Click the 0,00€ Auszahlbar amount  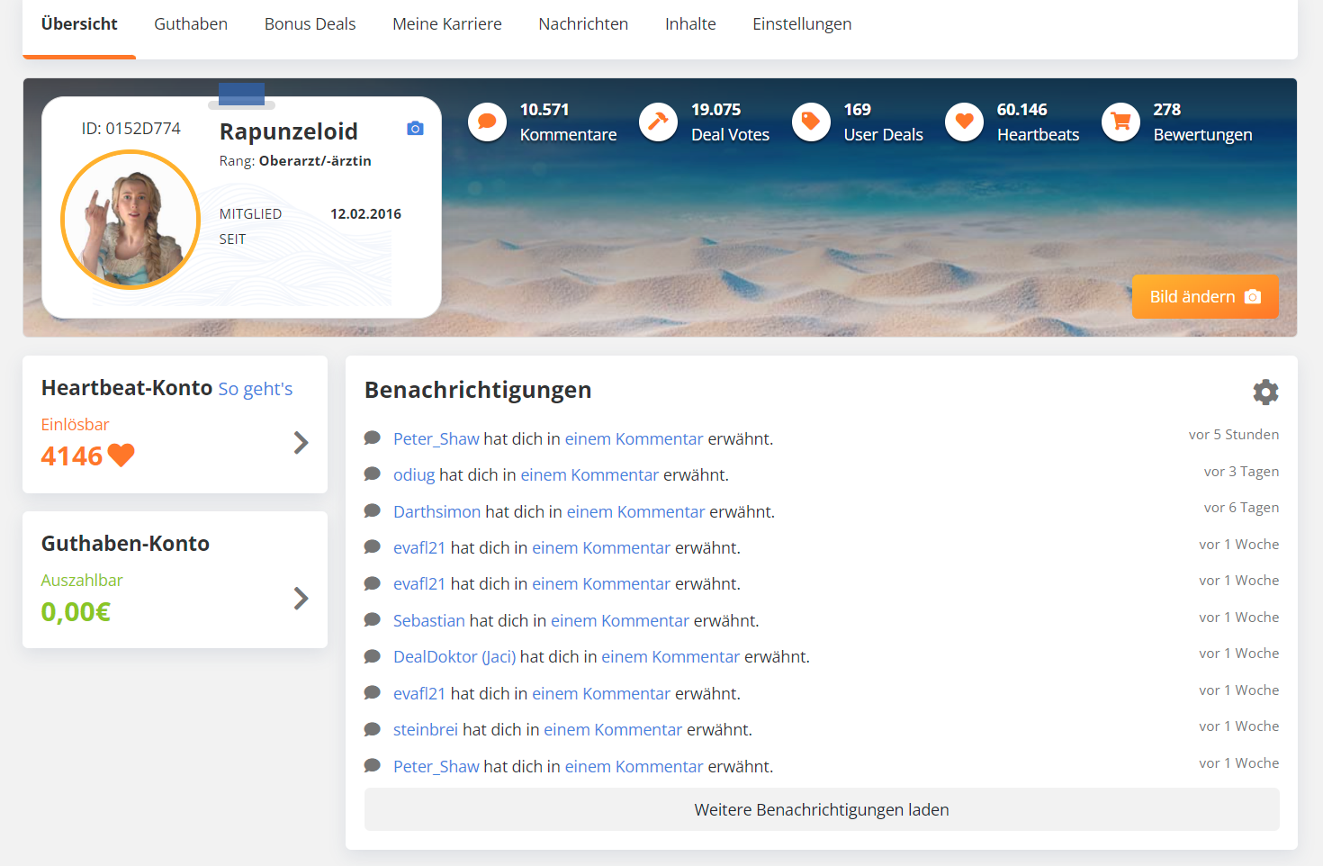(76, 612)
